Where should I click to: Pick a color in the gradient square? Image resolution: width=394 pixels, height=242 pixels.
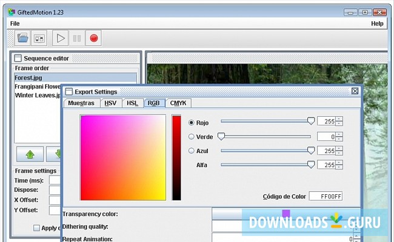pos(123,157)
